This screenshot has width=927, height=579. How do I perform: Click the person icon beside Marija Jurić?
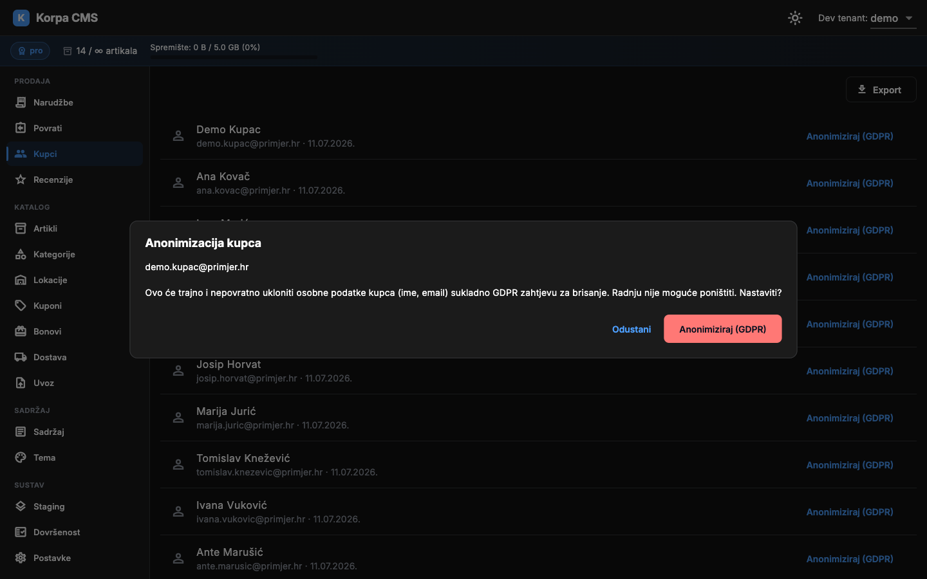tap(178, 418)
